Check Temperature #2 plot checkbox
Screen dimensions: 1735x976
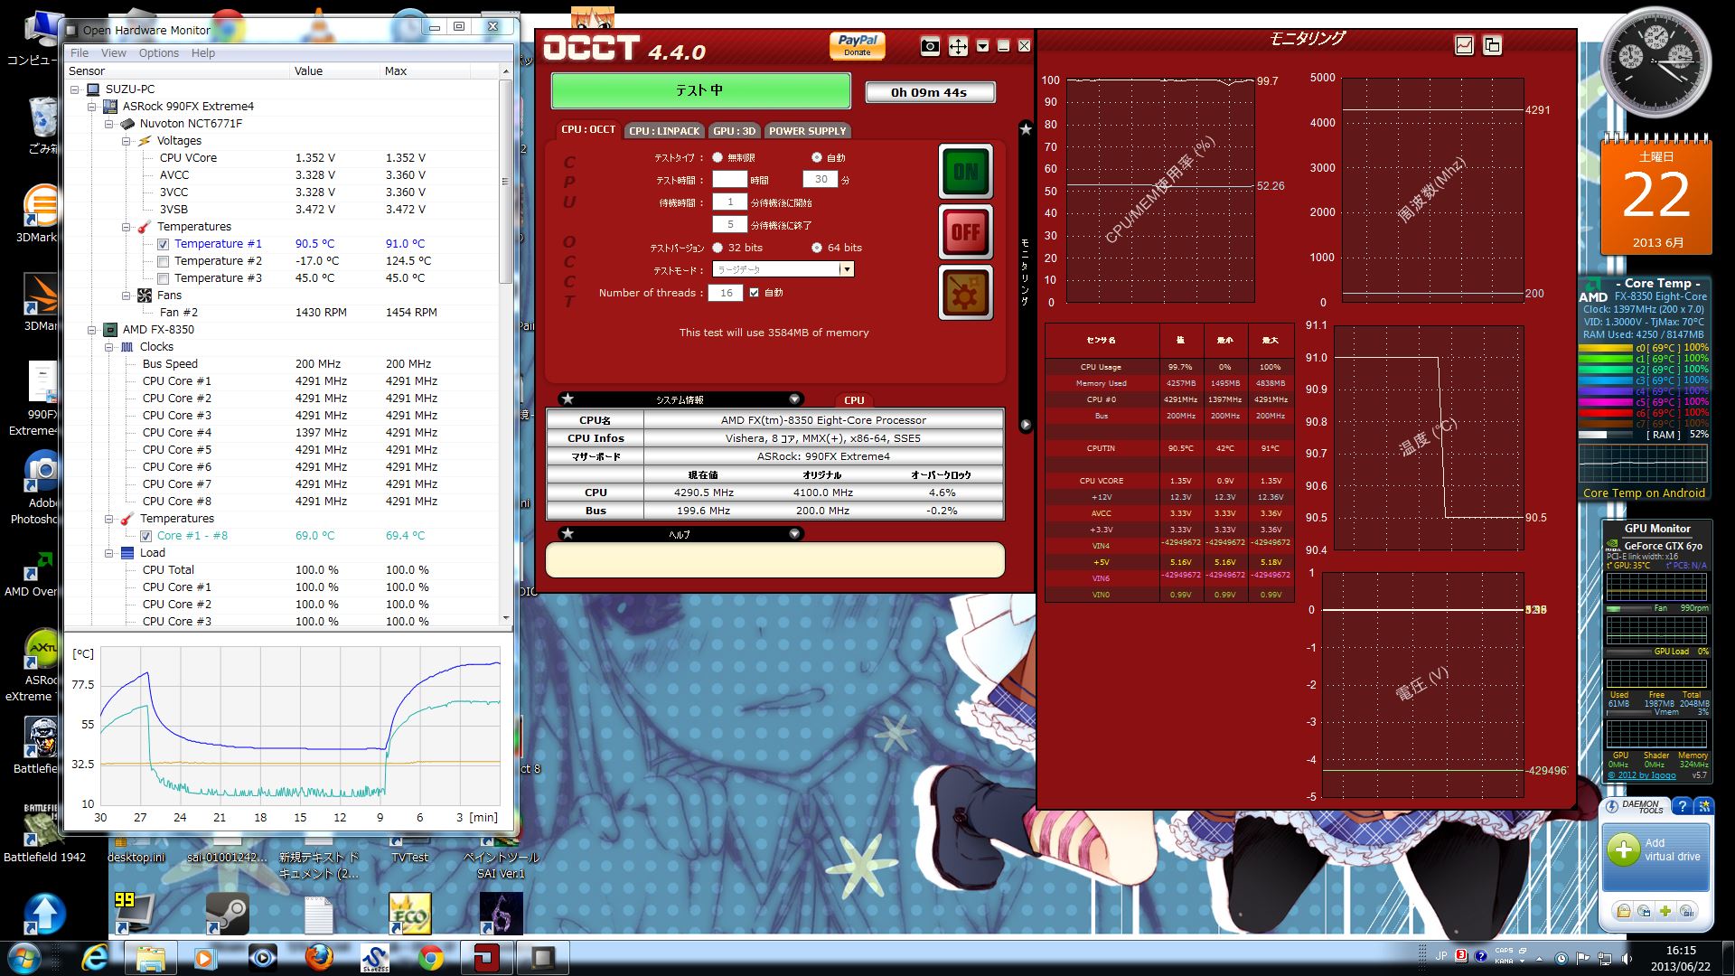tap(164, 261)
